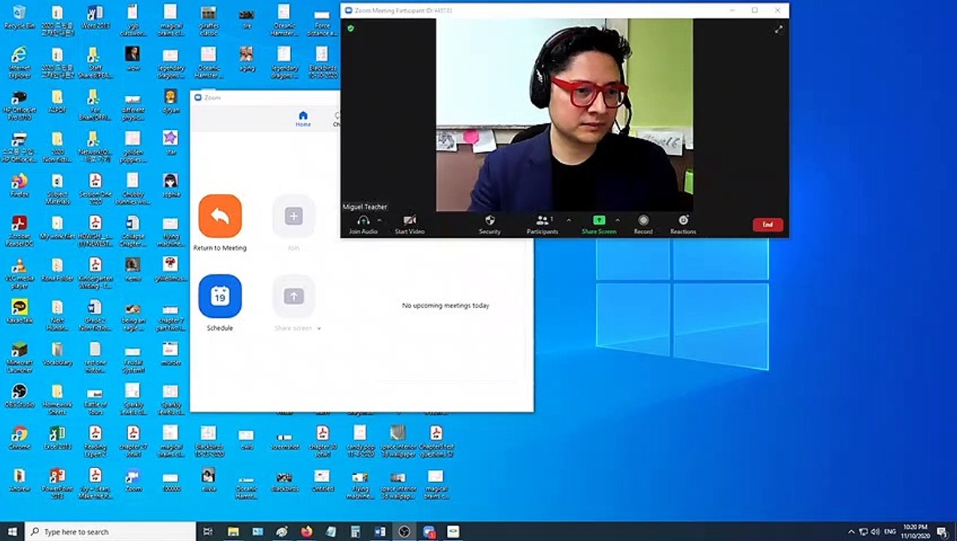Screen dimensions: 957x541
Task: Open the Zoom icon on the taskbar
Action: pos(429,531)
